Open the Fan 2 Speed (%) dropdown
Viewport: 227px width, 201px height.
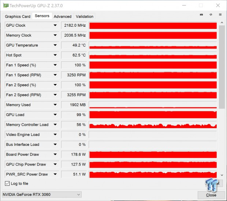(55, 85)
